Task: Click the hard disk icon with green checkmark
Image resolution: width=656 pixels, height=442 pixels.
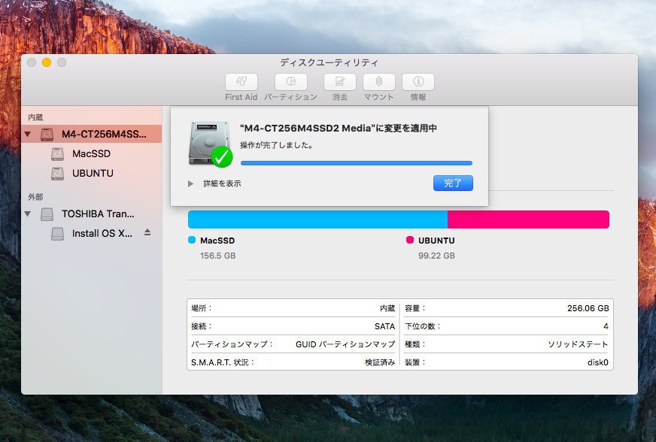Action: coord(210,144)
